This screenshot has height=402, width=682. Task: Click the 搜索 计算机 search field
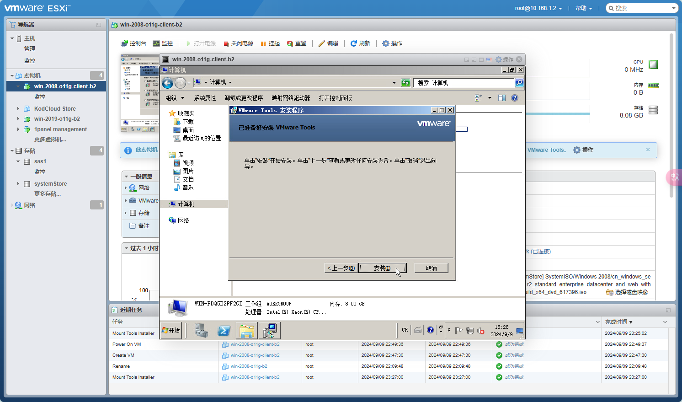(464, 83)
